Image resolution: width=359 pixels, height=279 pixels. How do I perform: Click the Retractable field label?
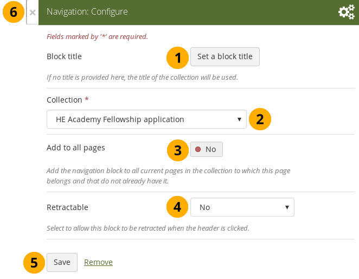[x=67, y=207]
